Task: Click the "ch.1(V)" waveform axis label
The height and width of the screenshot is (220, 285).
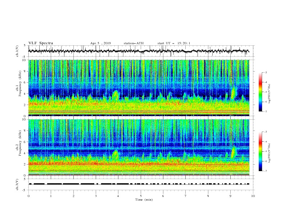Action: click(17, 51)
